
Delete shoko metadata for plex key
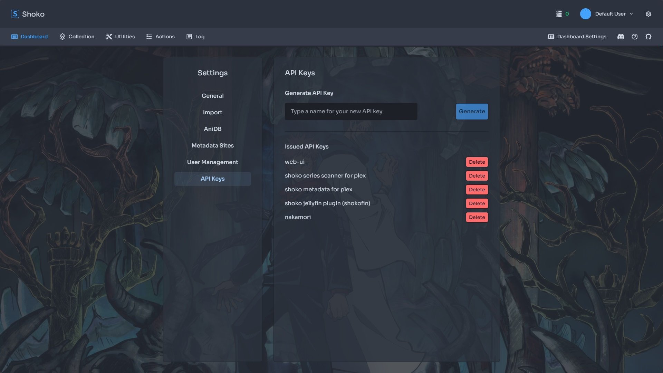point(477,190)
